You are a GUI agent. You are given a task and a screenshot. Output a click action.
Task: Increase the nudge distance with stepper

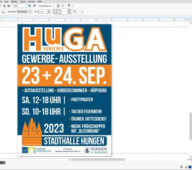click(x=49, y=11)
